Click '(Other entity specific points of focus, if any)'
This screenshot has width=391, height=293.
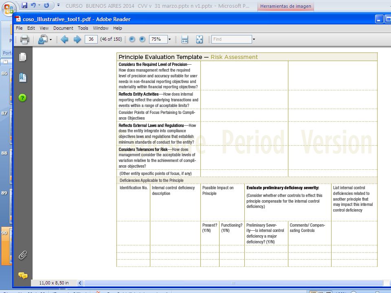[155, 173]
